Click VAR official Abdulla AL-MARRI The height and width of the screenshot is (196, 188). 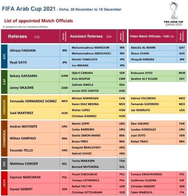click(x=143, y=48)
